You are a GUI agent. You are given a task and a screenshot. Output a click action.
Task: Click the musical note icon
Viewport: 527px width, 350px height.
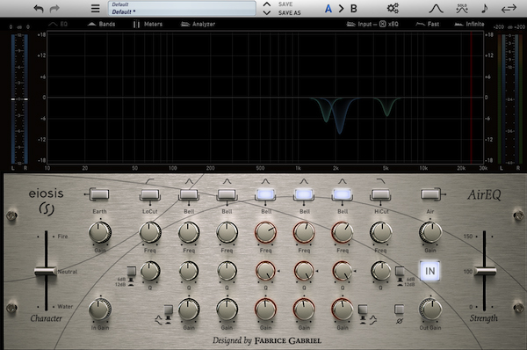click(484, 9)
